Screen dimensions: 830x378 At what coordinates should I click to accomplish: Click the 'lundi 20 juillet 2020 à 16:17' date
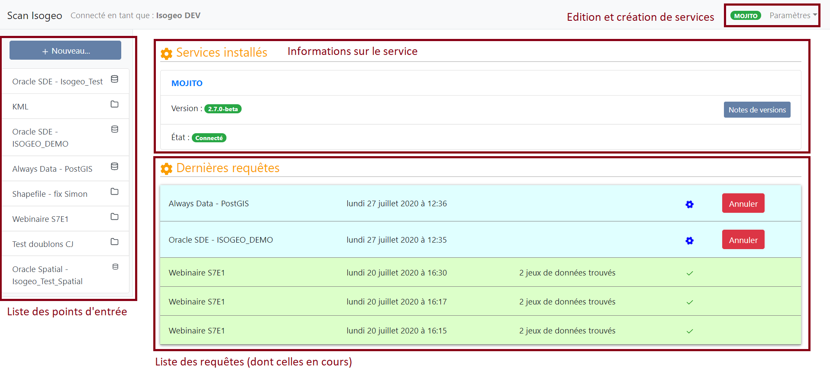tap(397, 302)
